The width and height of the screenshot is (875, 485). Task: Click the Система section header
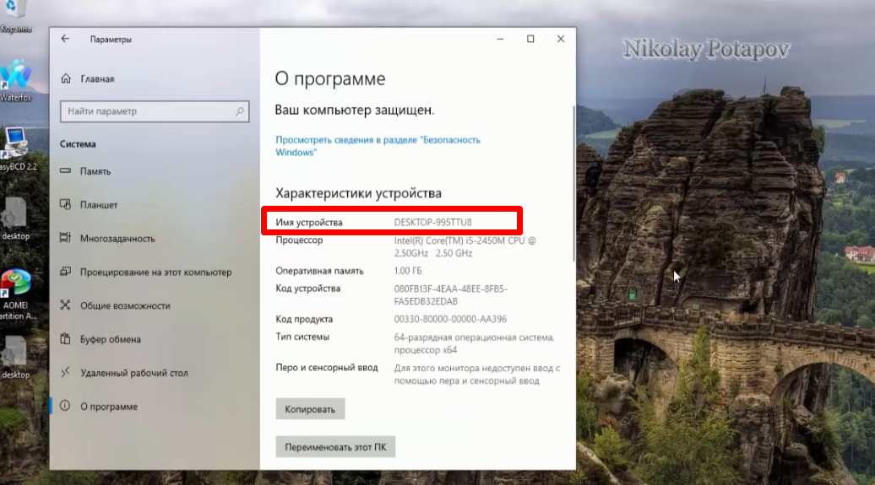tap(78, 144)
